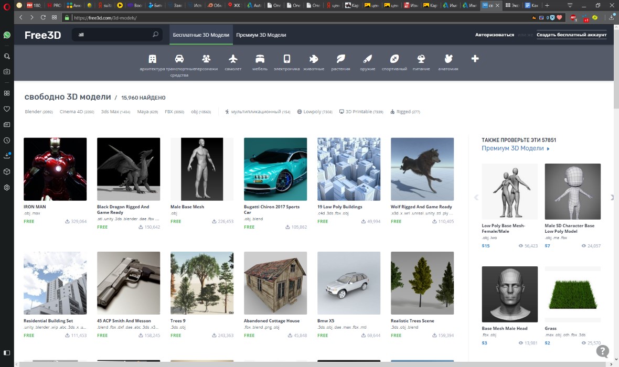
Task: Open history clock in Opera sidebar
Action: pyautogui.click(x=7, y=141)
